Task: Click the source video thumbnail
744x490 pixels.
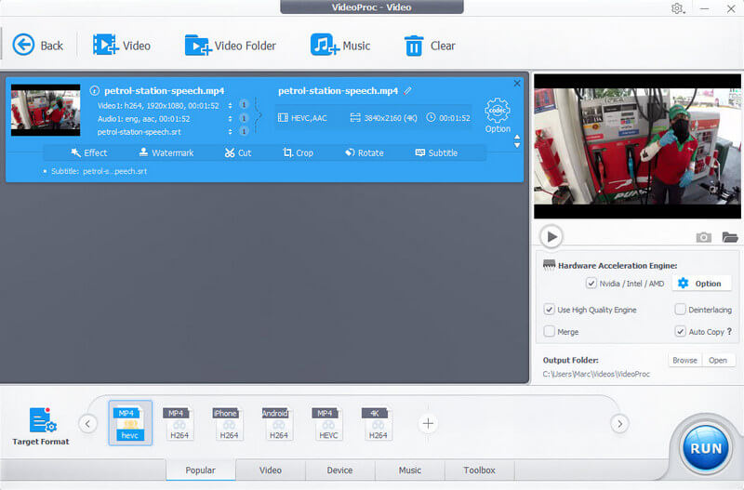Action: pos(46,110)
